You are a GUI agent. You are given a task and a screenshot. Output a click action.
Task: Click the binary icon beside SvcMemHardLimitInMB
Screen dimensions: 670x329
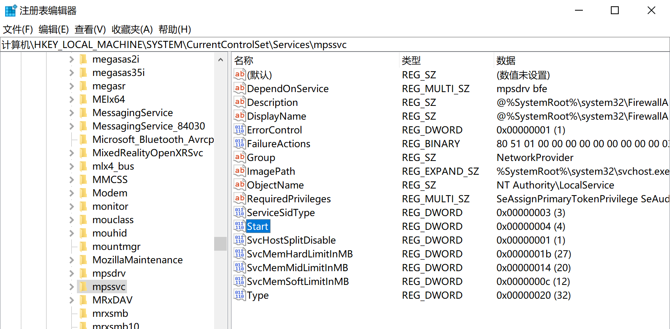click(x=239, y=253)
